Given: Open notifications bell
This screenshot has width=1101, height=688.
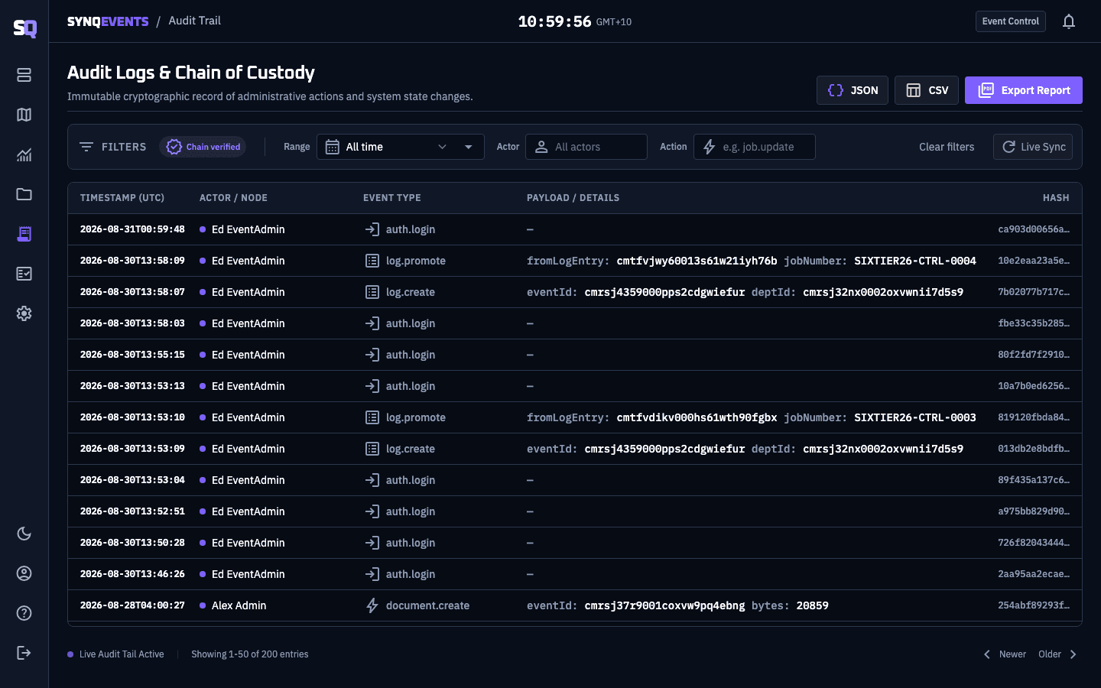Looking at the screenshot, I should [1069, 21].
